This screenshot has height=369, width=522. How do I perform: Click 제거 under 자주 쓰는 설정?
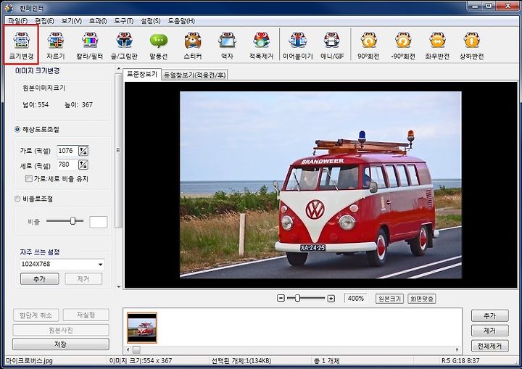click(83, 279)
